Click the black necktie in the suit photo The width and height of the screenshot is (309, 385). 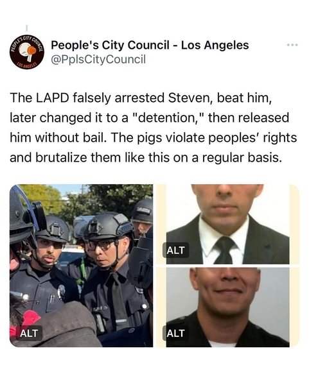(x=224, y=250)
